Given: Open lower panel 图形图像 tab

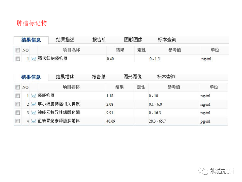Looking at the screenshot, I should click(133, 77).
